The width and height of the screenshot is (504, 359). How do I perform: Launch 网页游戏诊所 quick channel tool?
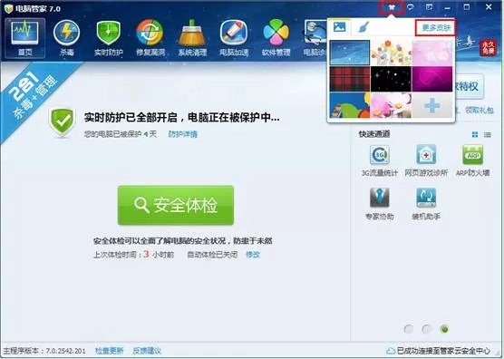pos(426,160)
